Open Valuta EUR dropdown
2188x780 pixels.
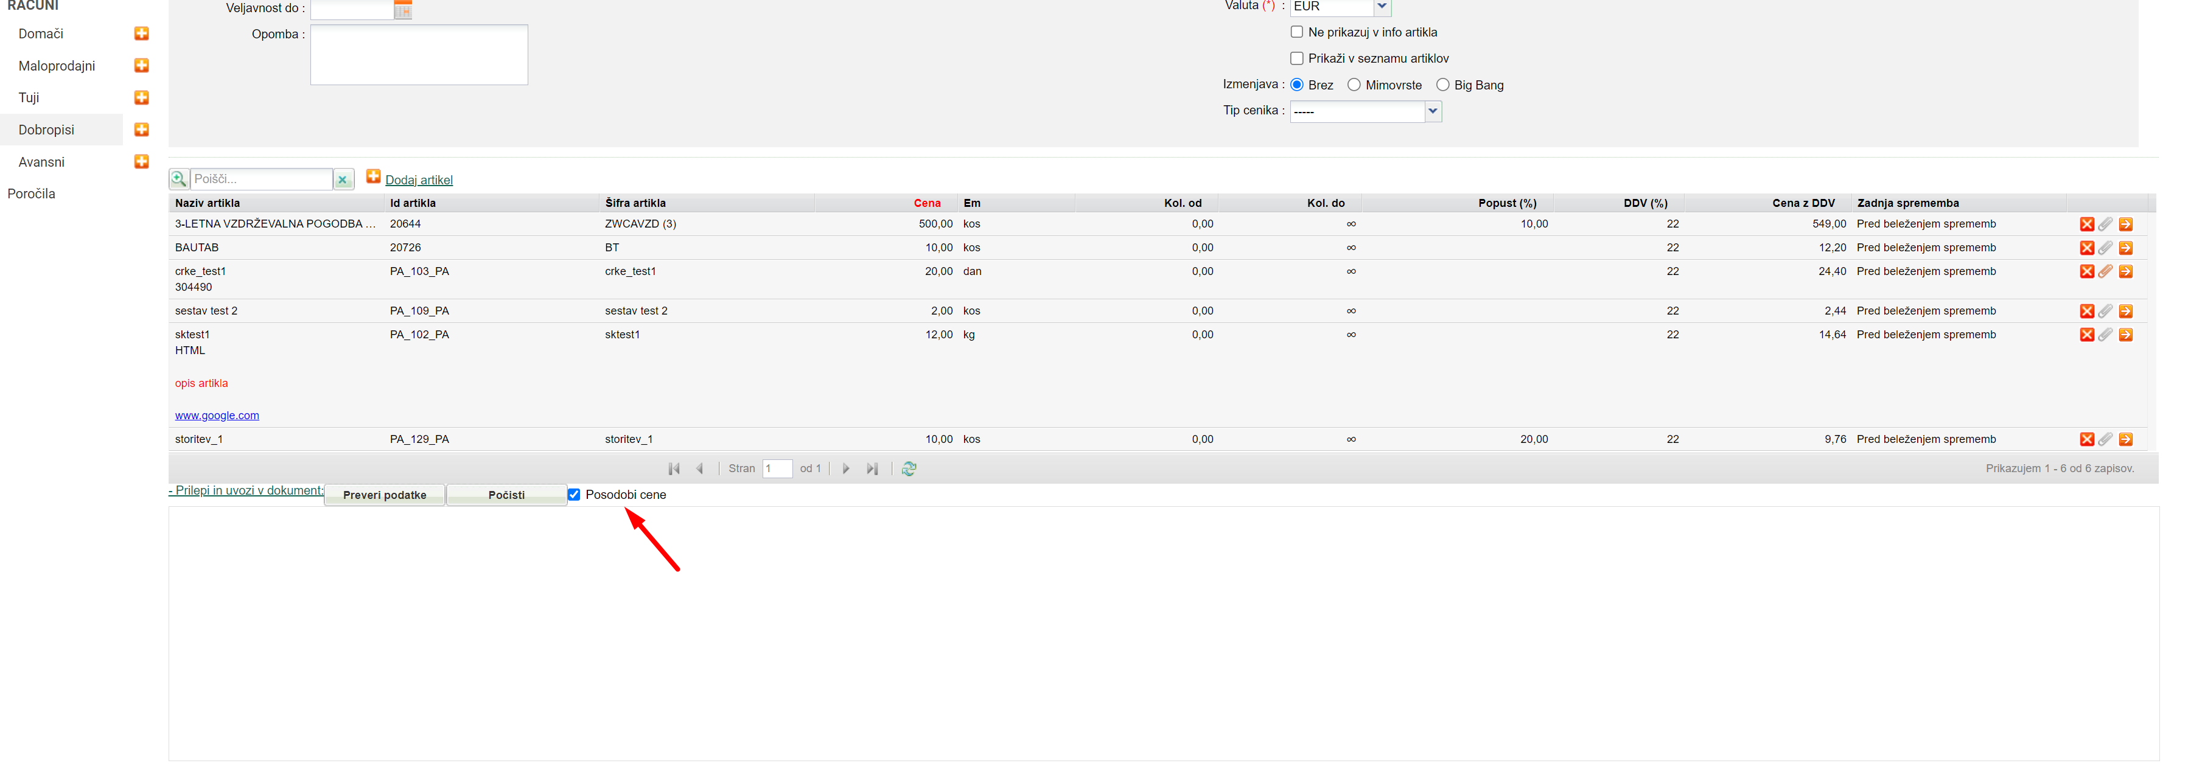pos(1382,7)
